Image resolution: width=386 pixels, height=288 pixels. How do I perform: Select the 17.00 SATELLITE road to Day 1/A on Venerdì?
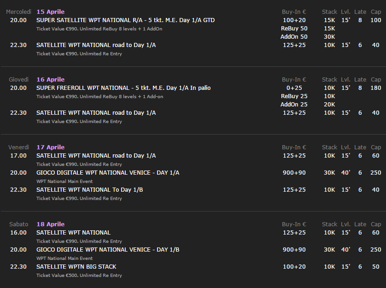(96, 156)
